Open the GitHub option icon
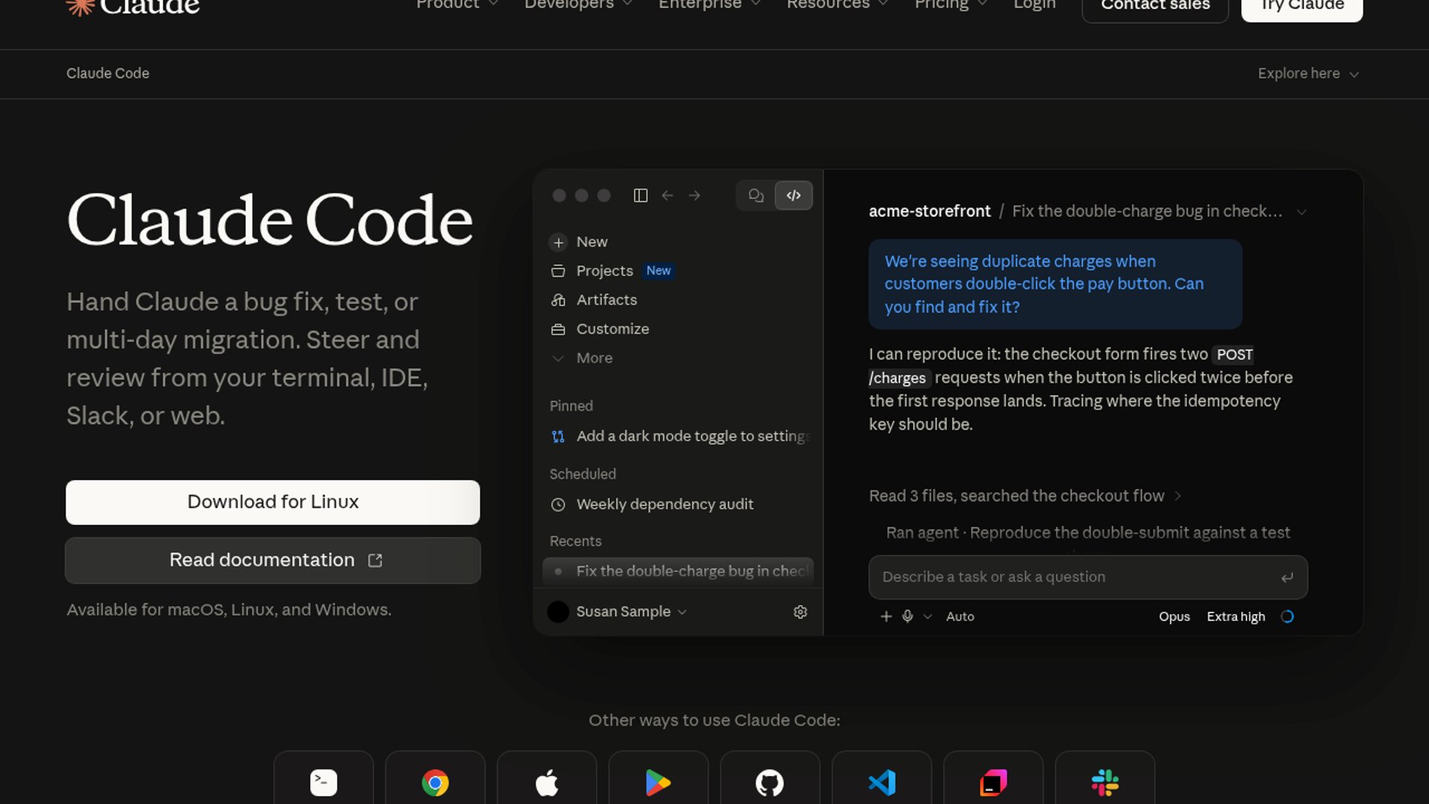The width and height of the screenshot is (1429, 804). pyautogui.click(x=770, y=782)
